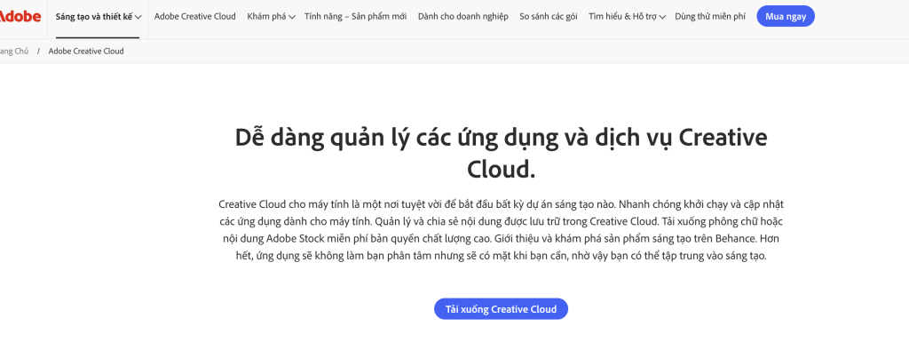The image size is (909, 358).
Task: Select Dùng thử miễn phí link
Action: coord(710,16)
